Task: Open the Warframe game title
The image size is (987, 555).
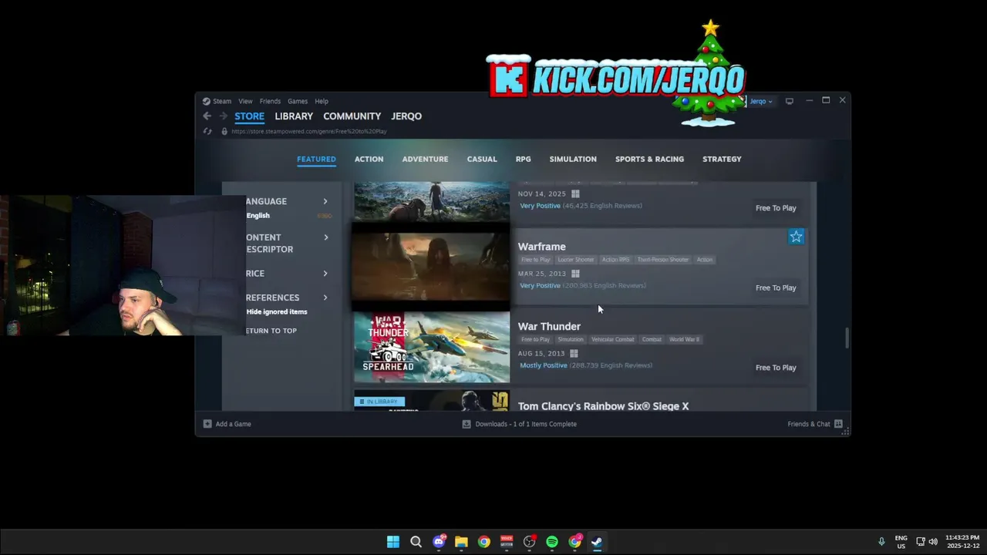Action: [x=542, y=247]
